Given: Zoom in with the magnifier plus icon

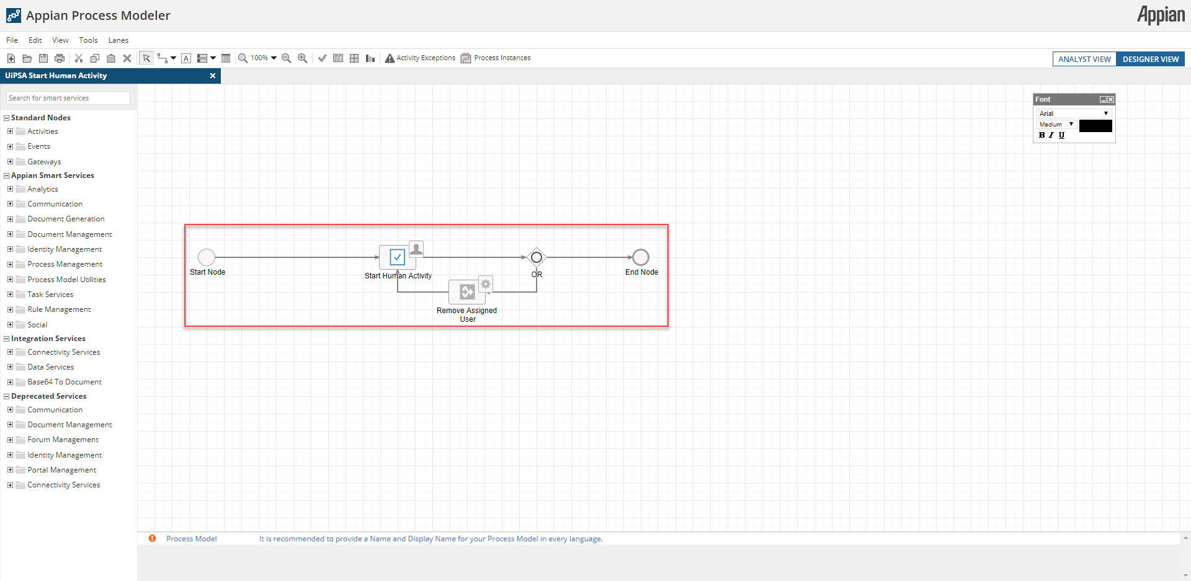Looking at the screenshot, I should tap(303, 58).
